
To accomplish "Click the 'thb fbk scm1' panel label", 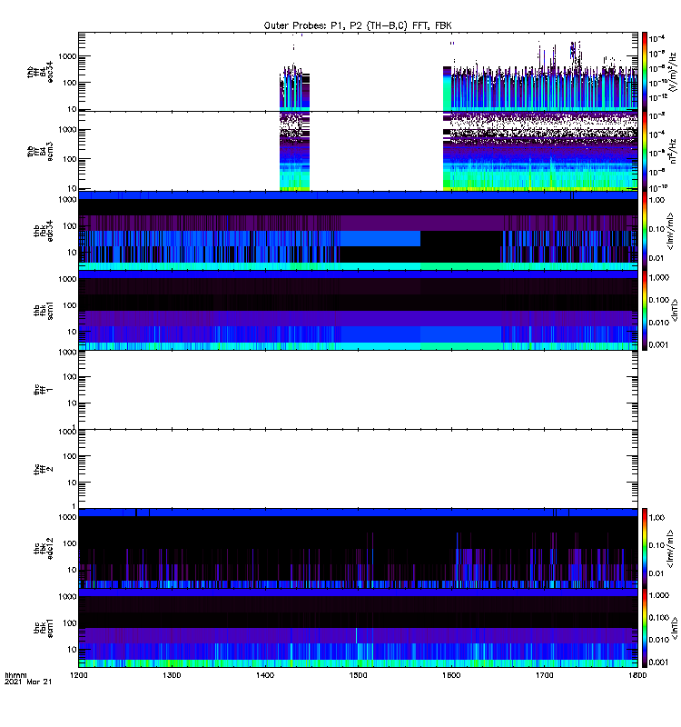I will pos(43,310).
